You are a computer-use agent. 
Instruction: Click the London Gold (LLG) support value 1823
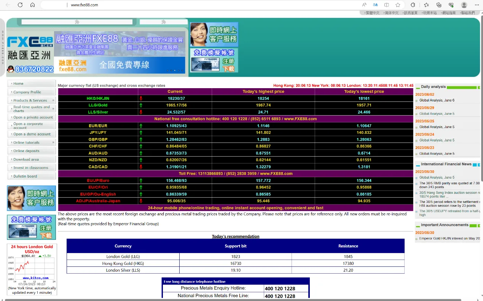[x=236, y=257]
